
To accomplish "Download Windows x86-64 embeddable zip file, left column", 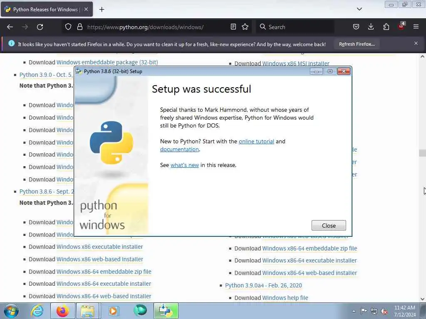I will [x=104, y=272].
